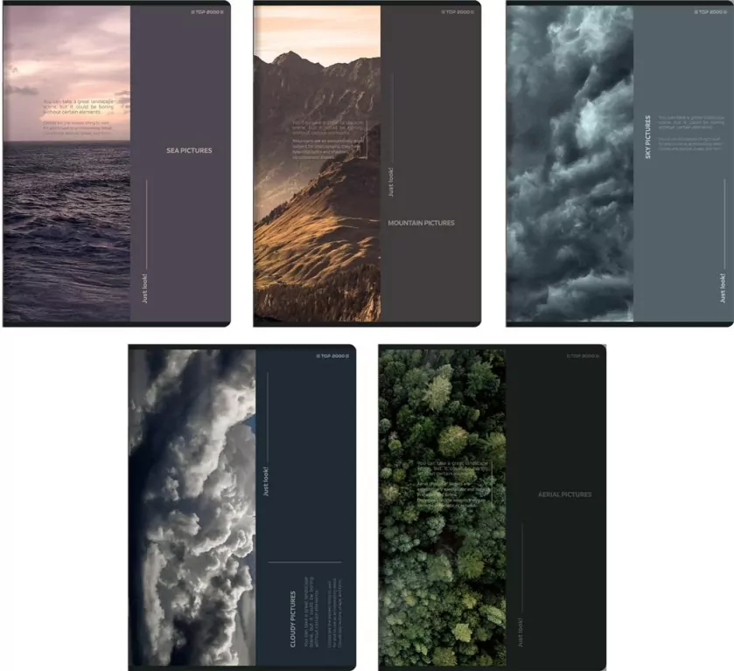734x671 pixels.
Task: Select the AERIAL PICTURES title
Action: tap(564, 495)
